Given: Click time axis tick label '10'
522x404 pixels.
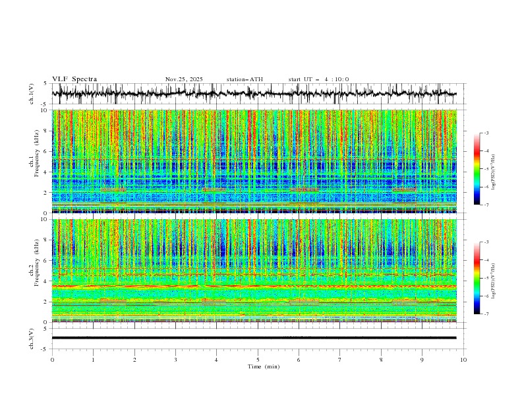Looking at the screenshot, I should [x=463, y=360].
